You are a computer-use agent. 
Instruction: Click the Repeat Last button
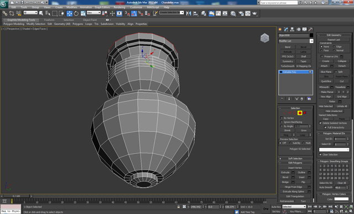(334, 40)
